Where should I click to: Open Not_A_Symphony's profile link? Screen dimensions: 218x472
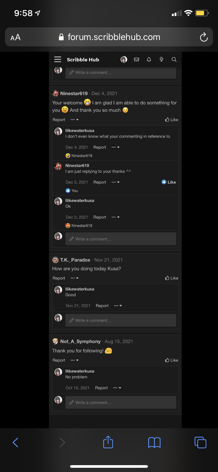tap(80, 341)
